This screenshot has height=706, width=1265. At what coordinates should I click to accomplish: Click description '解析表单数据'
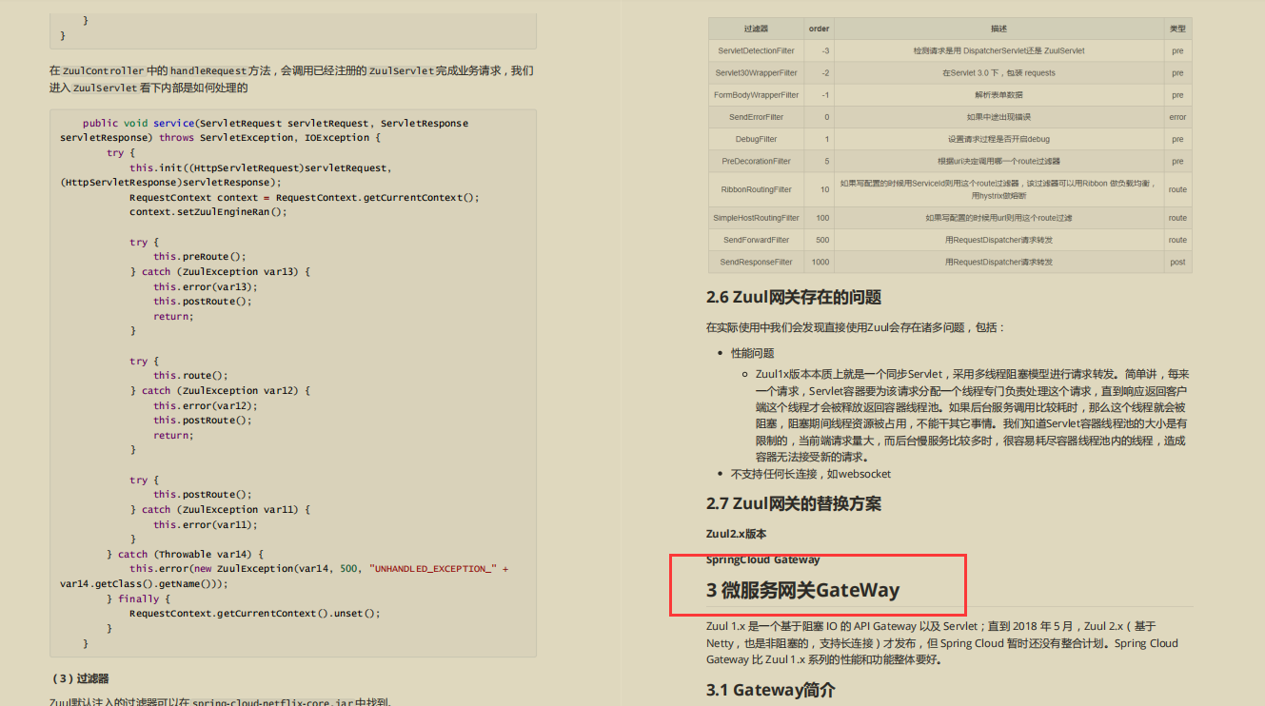[998, 95]
